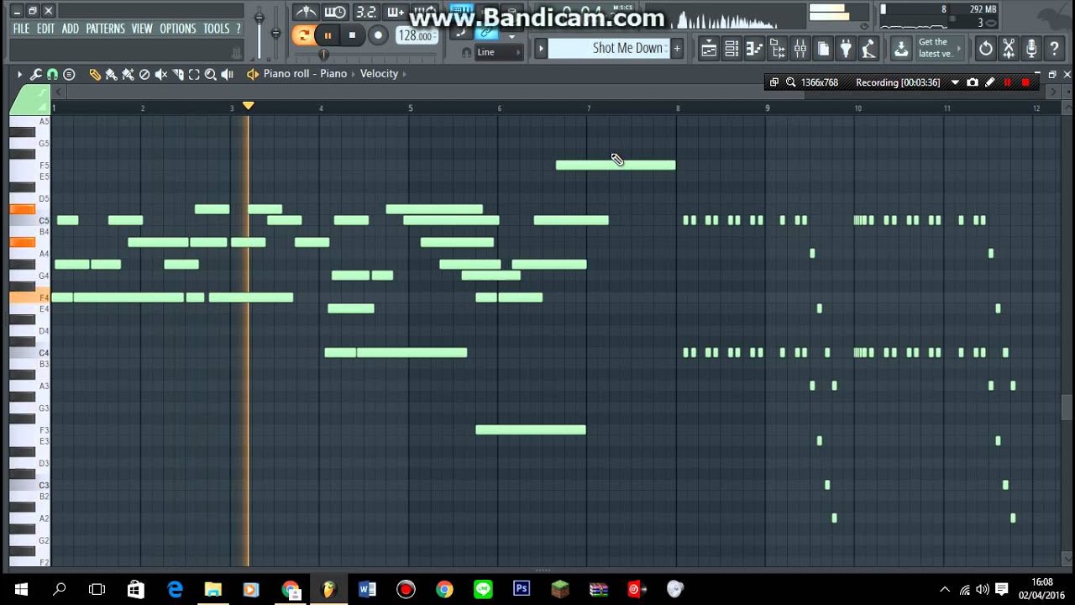The image size is (1075, 605).
Task: Select the Draw pencil tool
Action: coord(95,74)
